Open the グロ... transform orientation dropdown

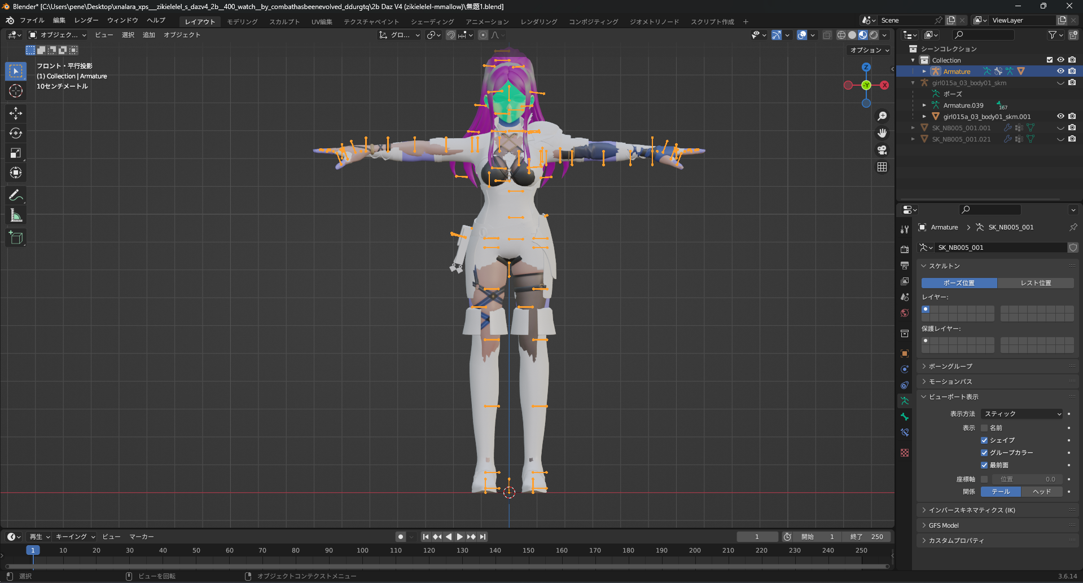pos(400,35)
